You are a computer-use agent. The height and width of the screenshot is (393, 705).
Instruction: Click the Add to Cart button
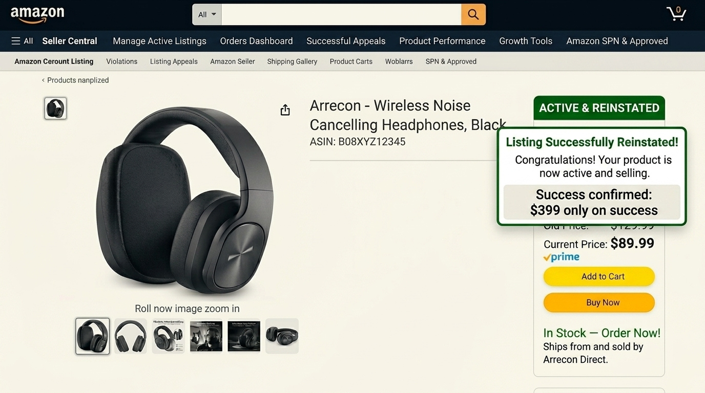pyautogui.click(x=598, y=276)
